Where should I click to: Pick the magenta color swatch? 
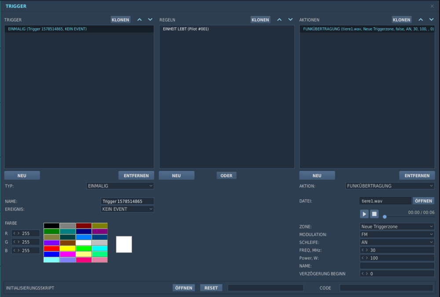click(x=68, y=254)
